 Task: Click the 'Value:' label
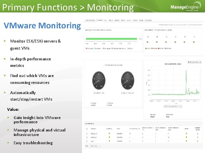(13, 109)
